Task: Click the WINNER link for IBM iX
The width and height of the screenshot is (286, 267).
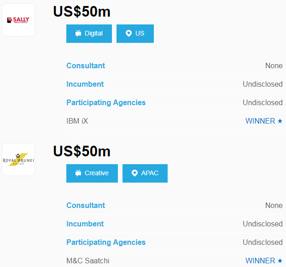Action: (x=260, y=121)
